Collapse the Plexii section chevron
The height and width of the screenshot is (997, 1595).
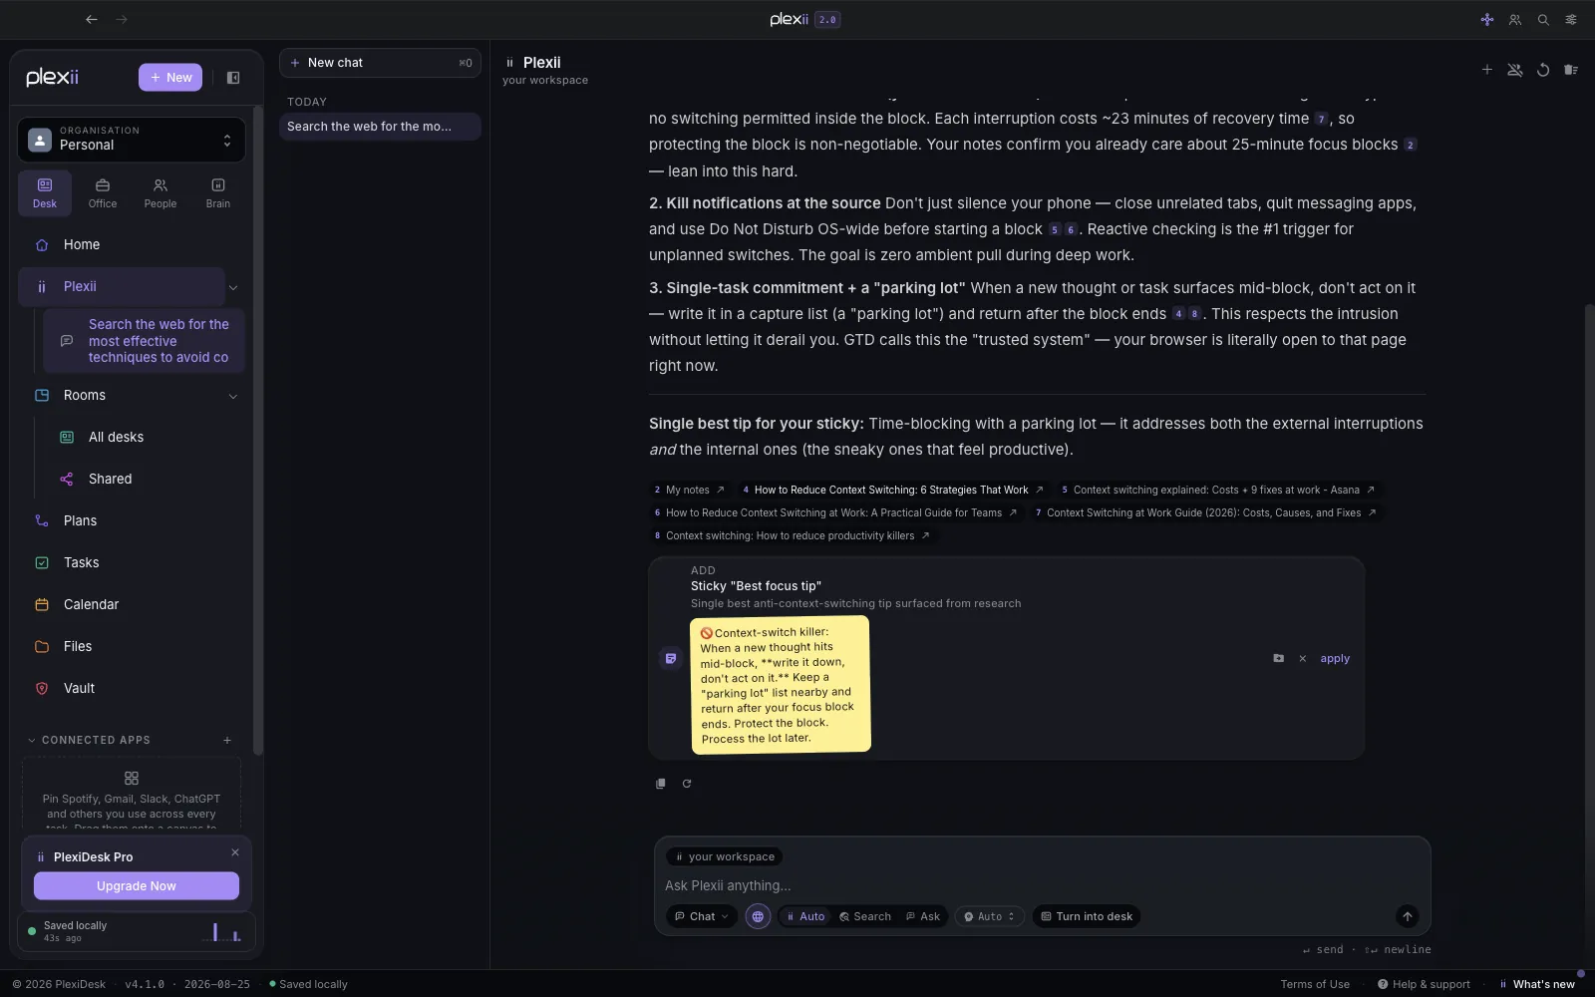point(233,287)
